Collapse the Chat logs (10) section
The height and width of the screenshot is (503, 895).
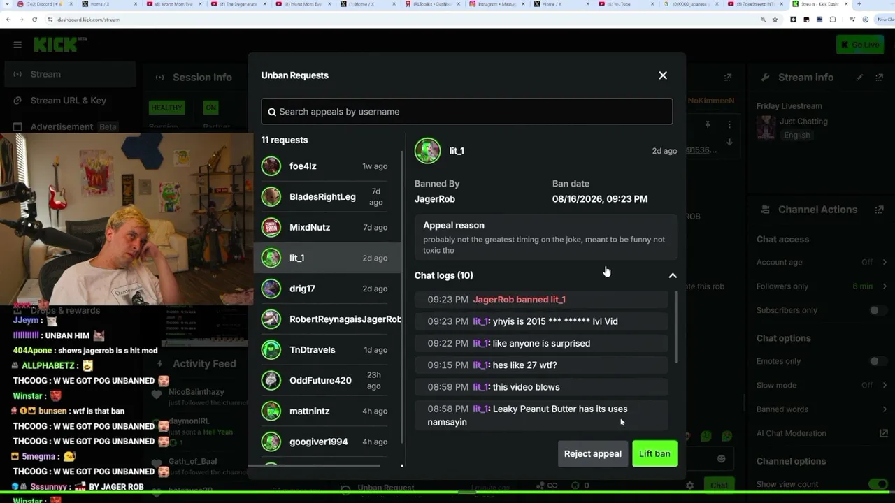pyautogui.click(x=673, y=275)
